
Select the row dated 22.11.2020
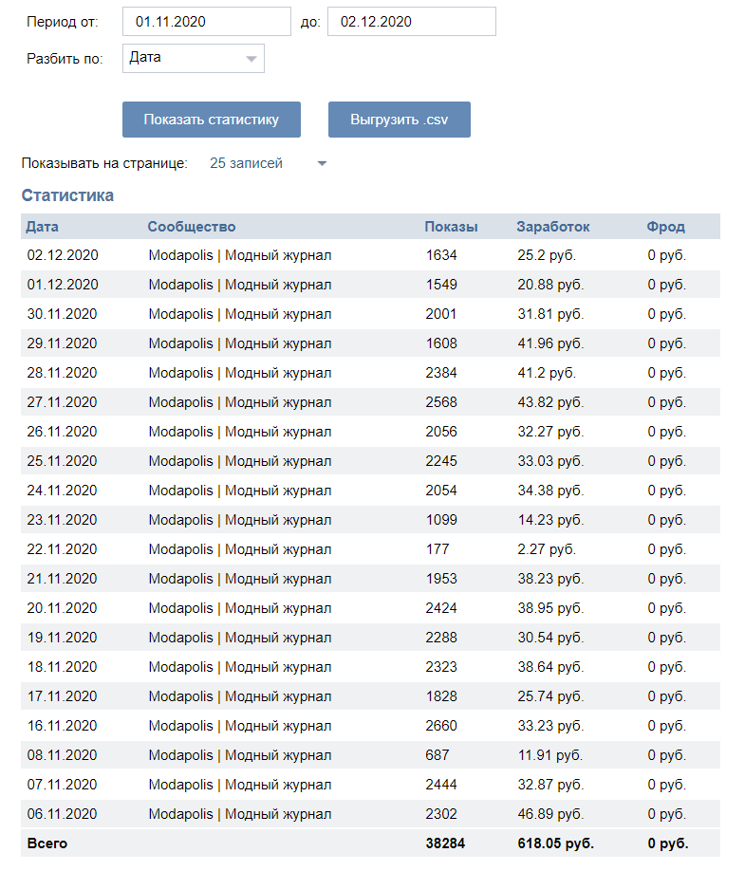point(370,549)
